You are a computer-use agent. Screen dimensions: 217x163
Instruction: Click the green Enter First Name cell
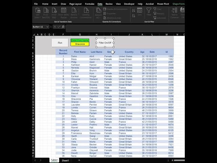(80, 40)
